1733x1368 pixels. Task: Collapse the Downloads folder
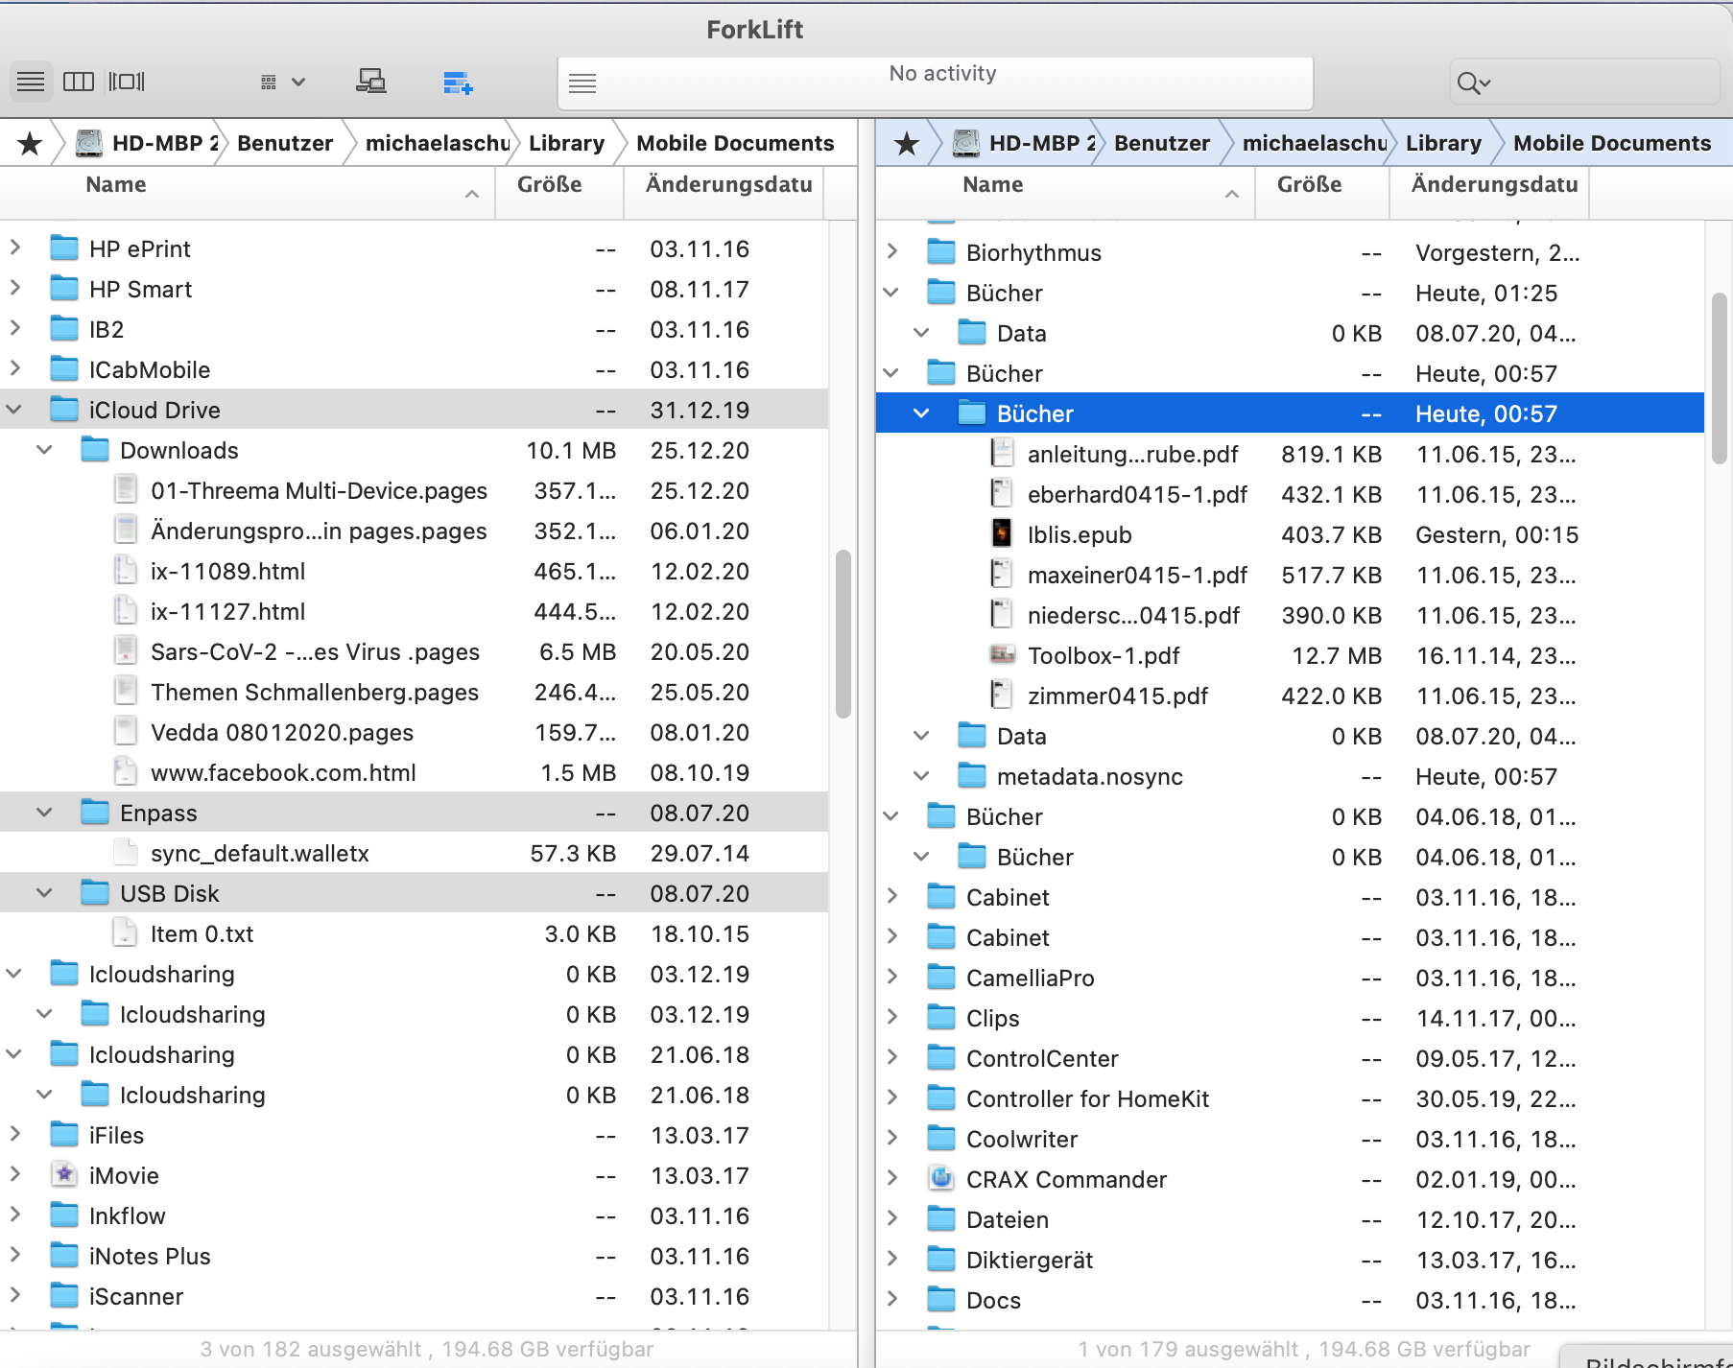[x=44, y=450]
